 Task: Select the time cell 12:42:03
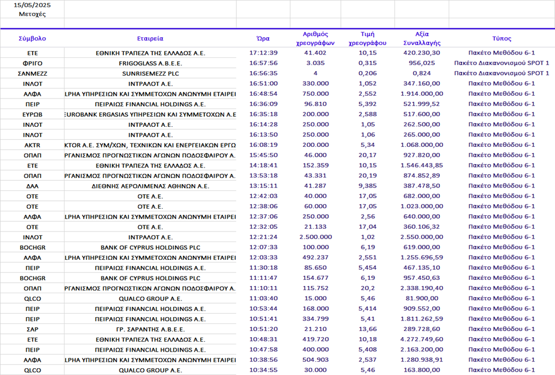(x=264, y=196)
